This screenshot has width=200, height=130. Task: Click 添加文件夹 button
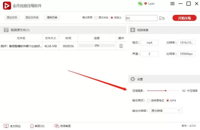pyautogui.click(x=32, y=17)
